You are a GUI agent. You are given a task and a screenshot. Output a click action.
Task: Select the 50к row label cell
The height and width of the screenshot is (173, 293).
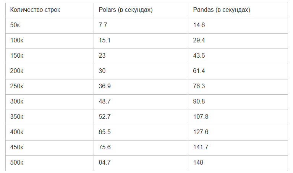[16, 25]
